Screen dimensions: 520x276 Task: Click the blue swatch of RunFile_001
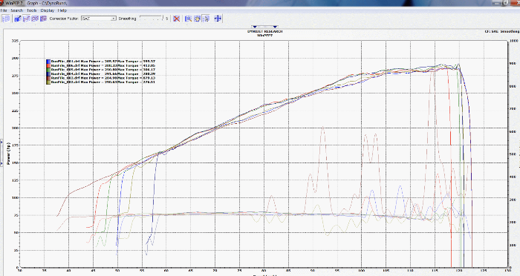[x=48, y=62]
